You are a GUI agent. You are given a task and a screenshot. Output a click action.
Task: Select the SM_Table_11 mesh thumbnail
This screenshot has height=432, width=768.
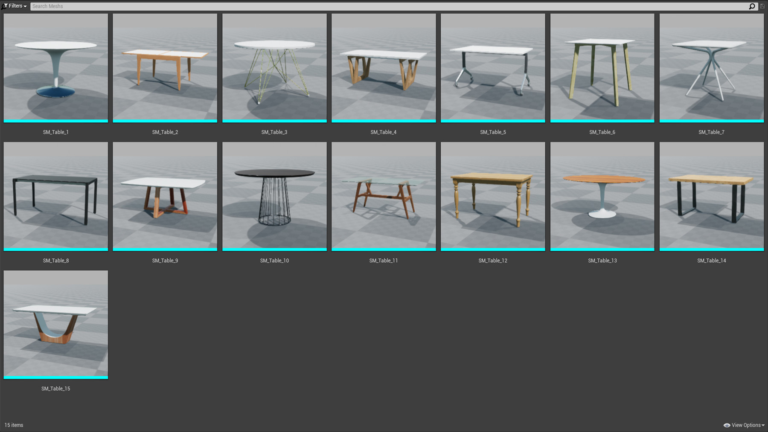(x=384, y=197)
